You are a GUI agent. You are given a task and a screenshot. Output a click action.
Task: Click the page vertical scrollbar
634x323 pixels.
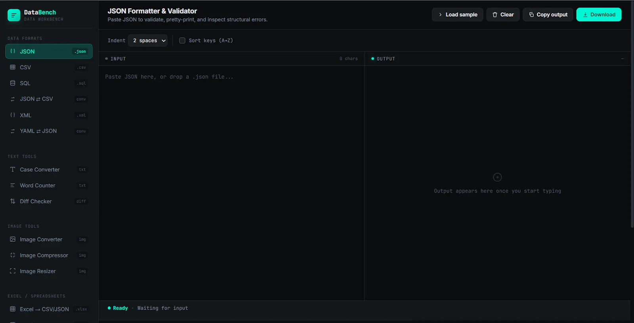(632, 114)
